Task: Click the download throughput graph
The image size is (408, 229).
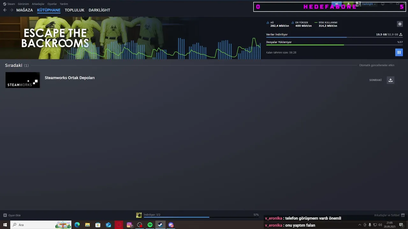Action: 162,48
